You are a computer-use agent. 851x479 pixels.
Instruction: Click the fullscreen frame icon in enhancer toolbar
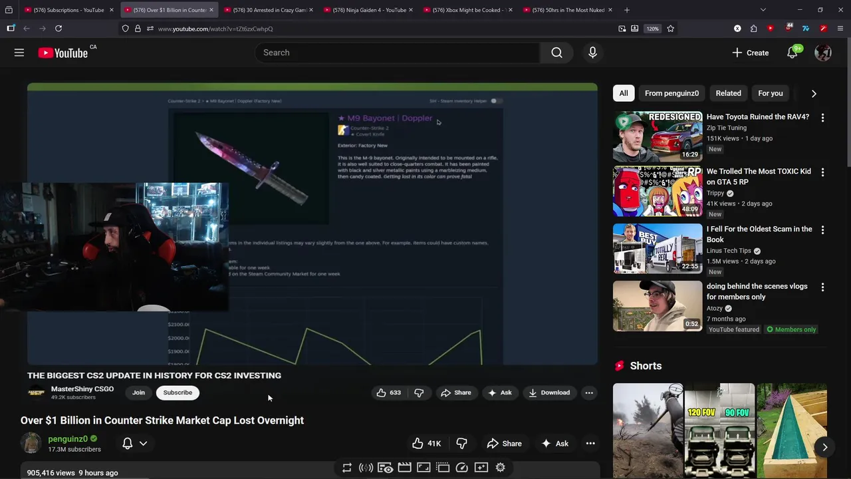point(424,468)
